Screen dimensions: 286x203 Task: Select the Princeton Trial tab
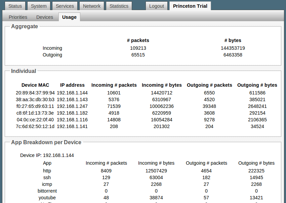click(x=190, y=6)
